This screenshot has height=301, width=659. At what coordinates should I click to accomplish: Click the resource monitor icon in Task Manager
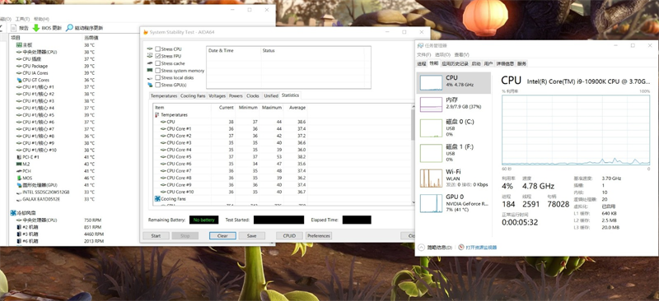[x=461, y=248]
